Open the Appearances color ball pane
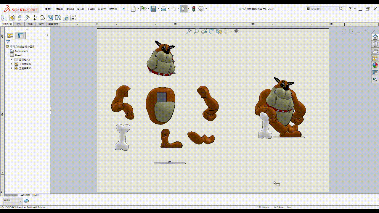Image resolution: width=379 pixels, height=213 pixels. pyautogui.click(x=375, y=65)
